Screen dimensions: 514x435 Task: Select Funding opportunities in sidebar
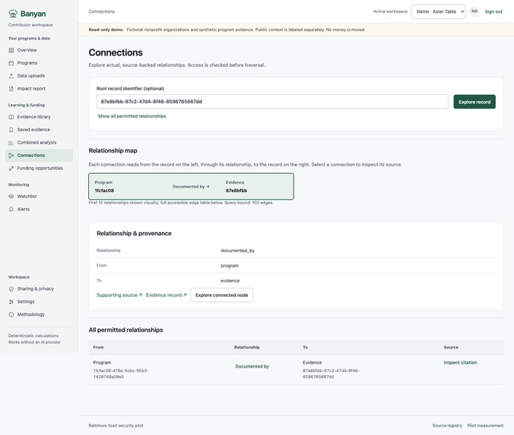click(x=39, y=169)
